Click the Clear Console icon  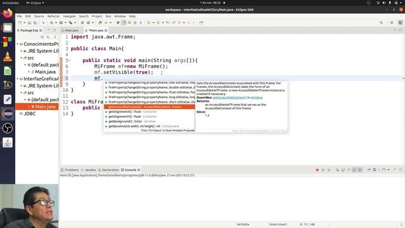coord(337,170)
